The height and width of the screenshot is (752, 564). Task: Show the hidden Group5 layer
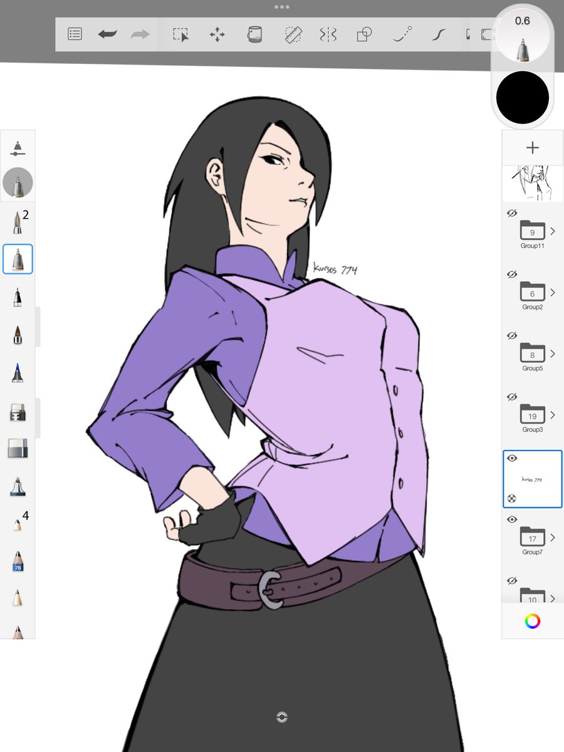[512, 336]
